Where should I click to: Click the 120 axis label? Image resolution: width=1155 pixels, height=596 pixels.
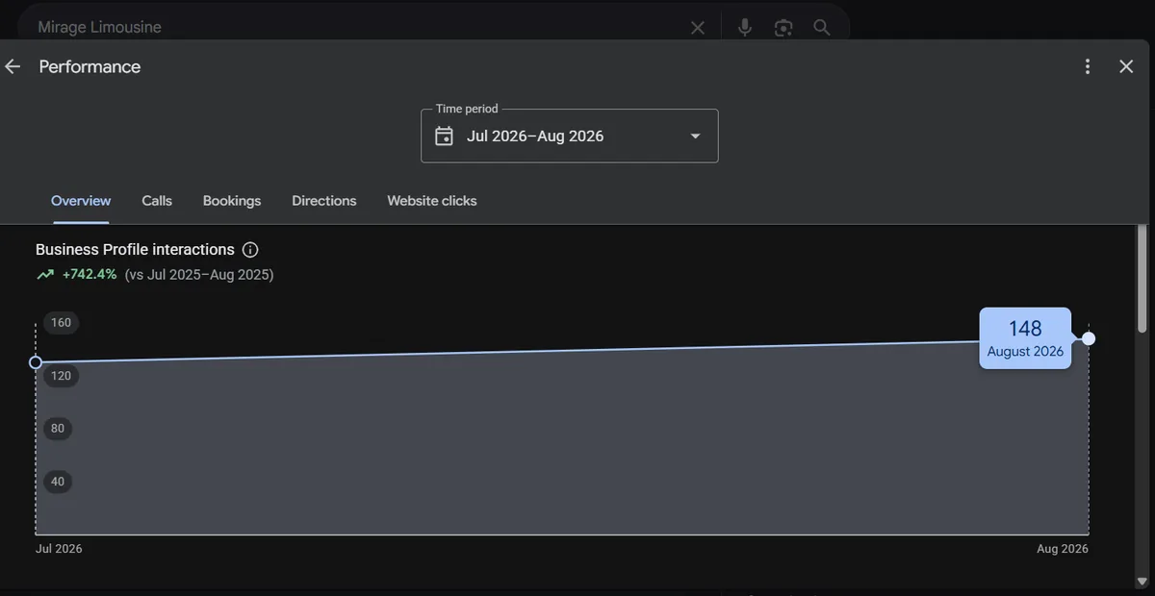[61, 376]
